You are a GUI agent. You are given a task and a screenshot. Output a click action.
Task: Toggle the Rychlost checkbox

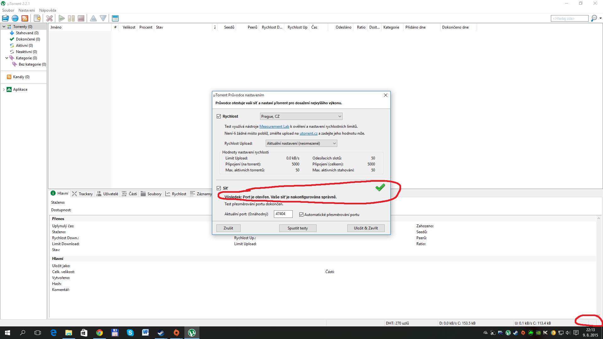(x=219, y=116)
